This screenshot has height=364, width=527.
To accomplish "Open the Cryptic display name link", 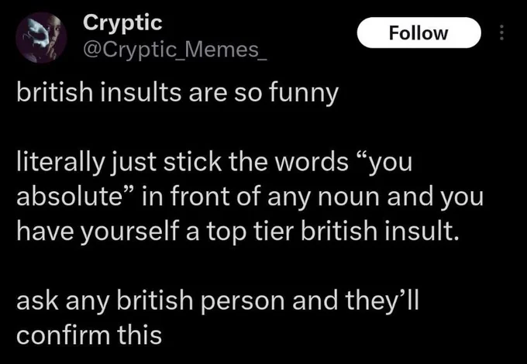I will point(122,23).
